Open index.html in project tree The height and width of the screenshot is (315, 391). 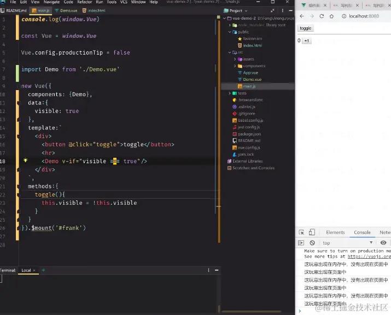[x=250, y=45]
